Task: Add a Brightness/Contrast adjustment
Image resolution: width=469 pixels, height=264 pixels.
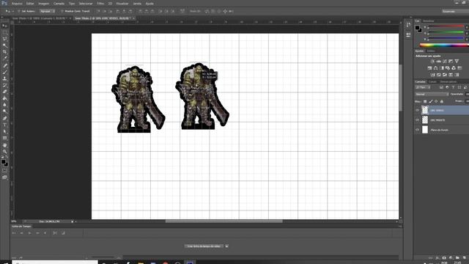Action: coord(432,62)
